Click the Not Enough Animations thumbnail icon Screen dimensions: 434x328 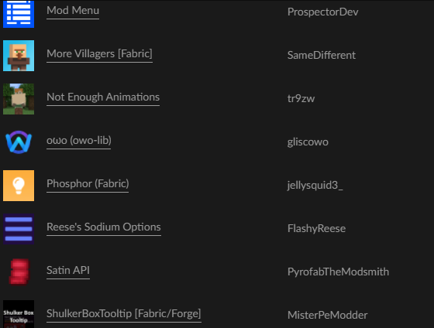click(19, 99)
